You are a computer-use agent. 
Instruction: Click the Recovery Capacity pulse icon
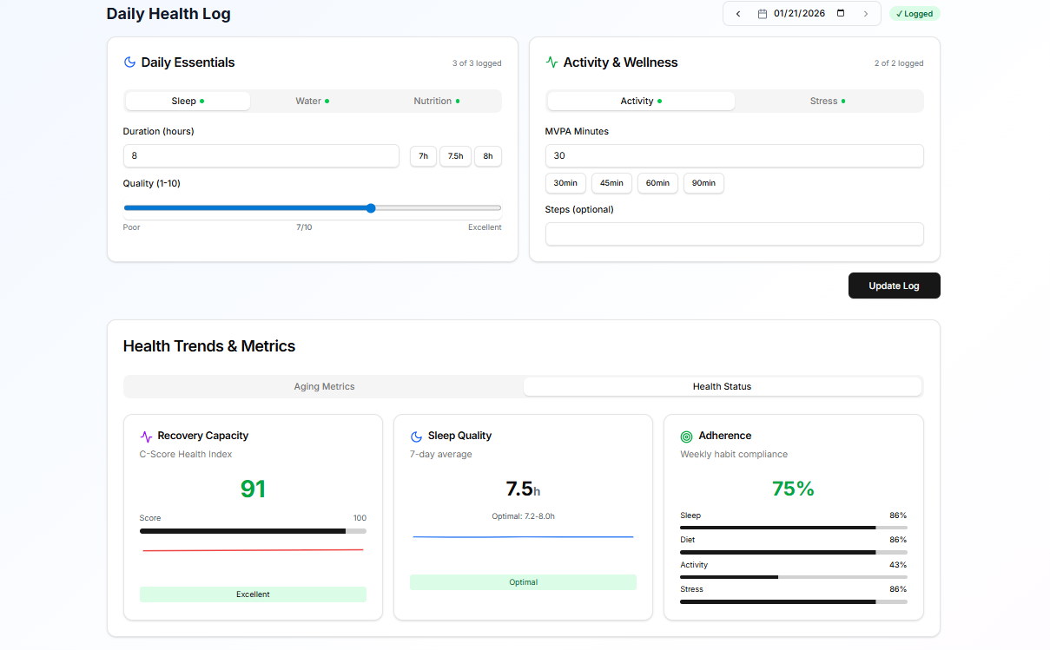click(x=146, y=437)
